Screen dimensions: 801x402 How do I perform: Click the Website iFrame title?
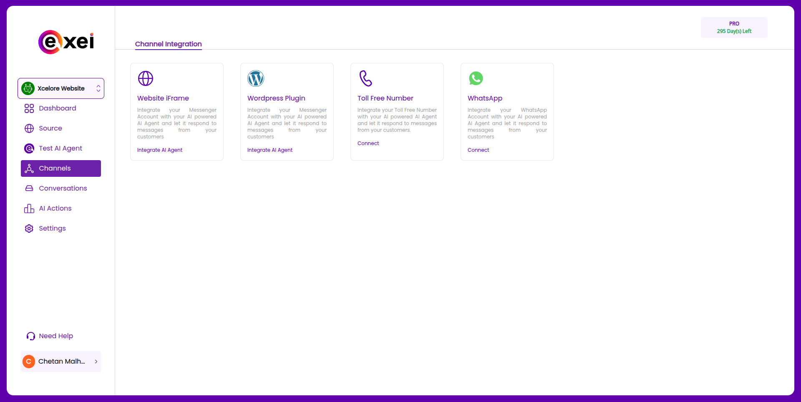tap(163, 98)
